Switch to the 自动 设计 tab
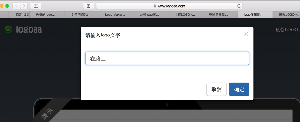Viewport: 300px width, 122px height. (19, 14)
